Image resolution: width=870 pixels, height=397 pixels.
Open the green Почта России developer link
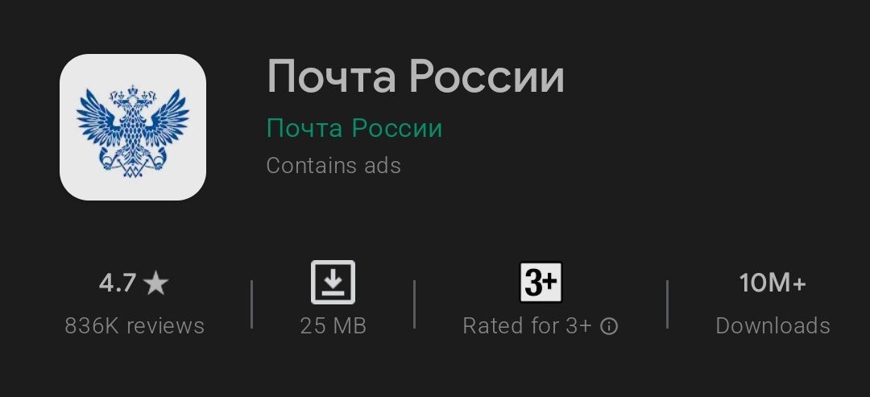coord(354,128)
